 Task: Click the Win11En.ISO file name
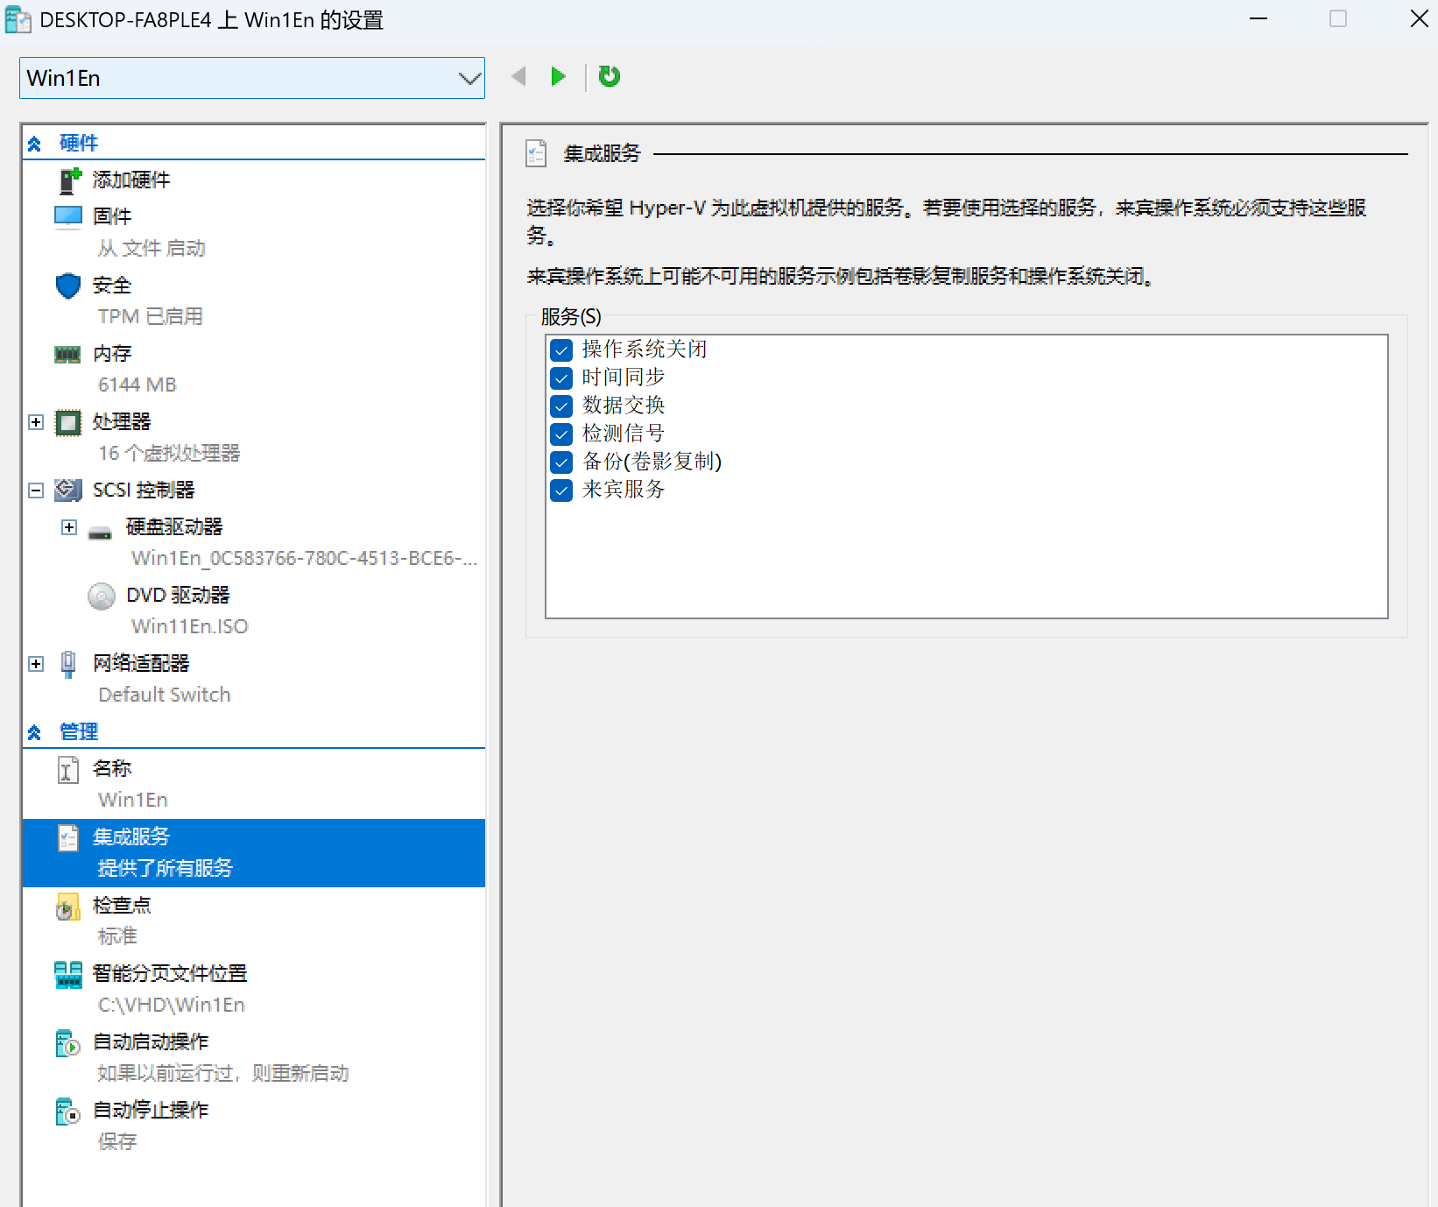190,627
